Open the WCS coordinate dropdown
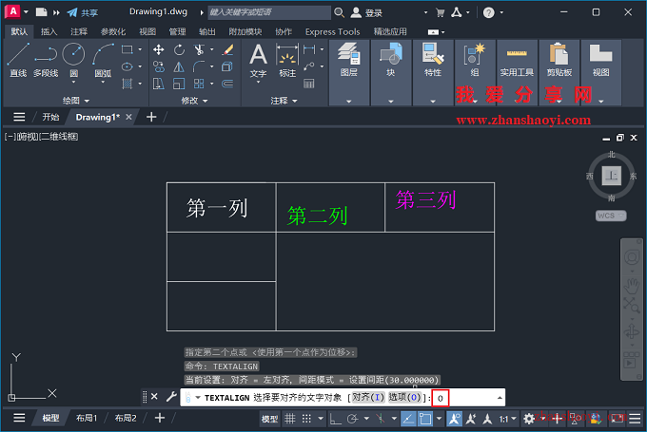Image resolution: width=647 pixels, height=432 pixels. point(611,216)
